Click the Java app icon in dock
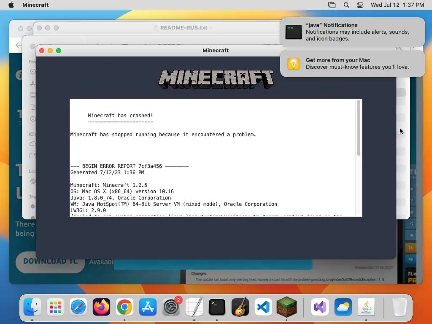The height and width of the screenshot is (324, 432). [366, 307]
